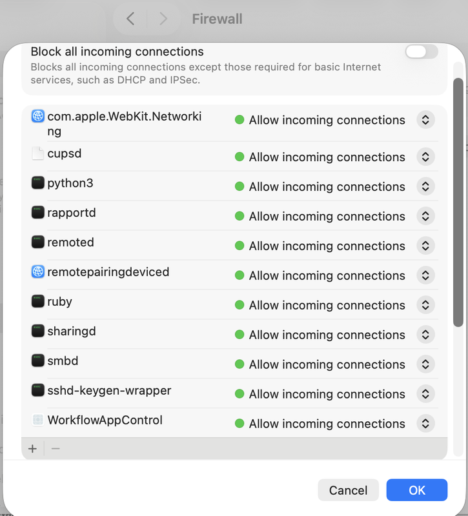
Task: Click the smbd exec icon
Action: (x=38, y=361)
